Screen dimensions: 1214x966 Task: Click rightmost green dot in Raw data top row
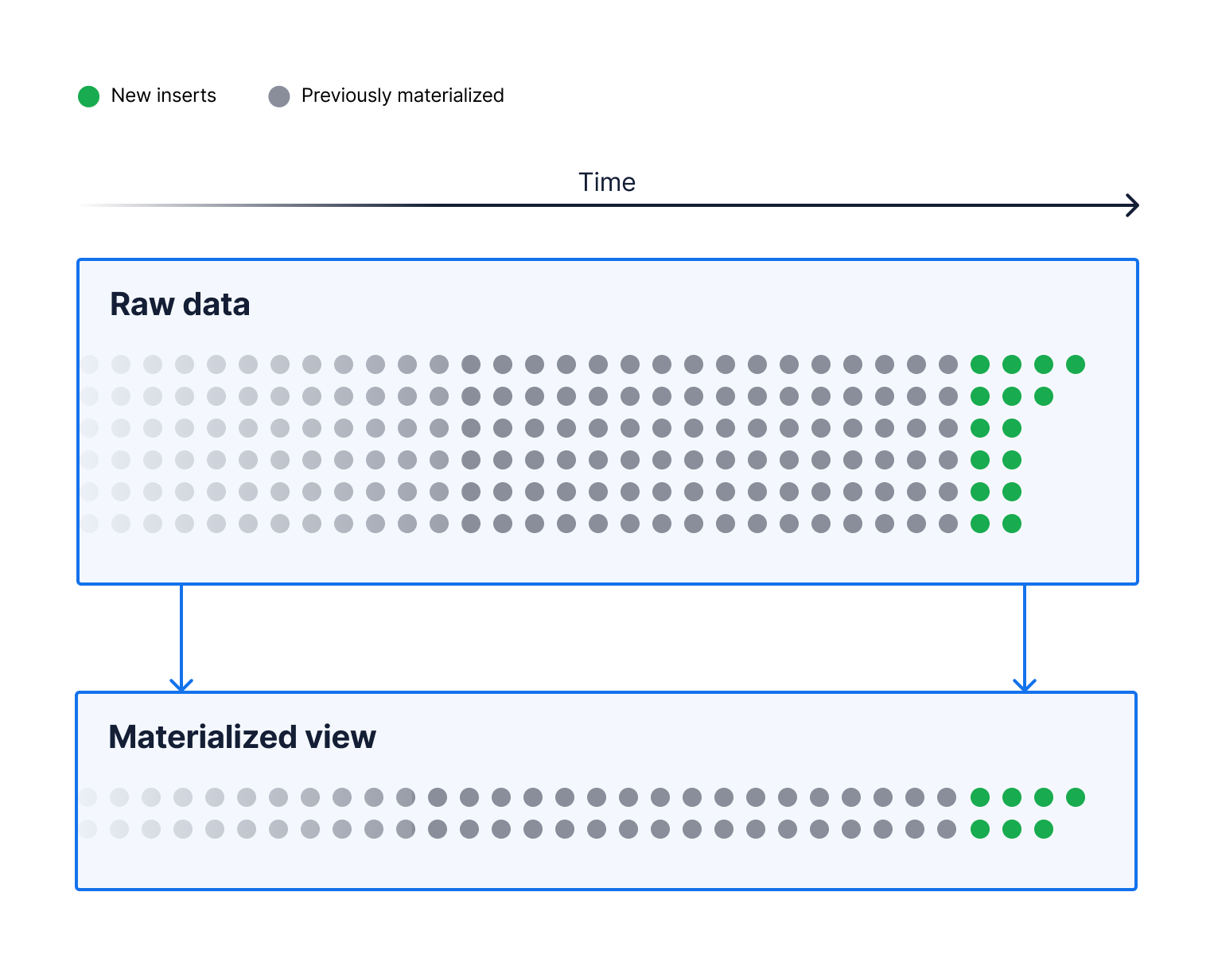click(1076, 364)
